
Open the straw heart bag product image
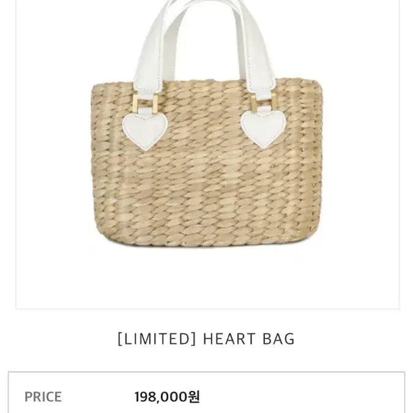[x=207, y=154]
